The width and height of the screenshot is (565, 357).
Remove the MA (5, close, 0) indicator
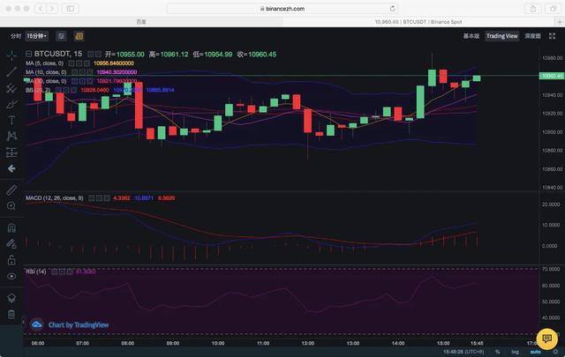(87, 63)
